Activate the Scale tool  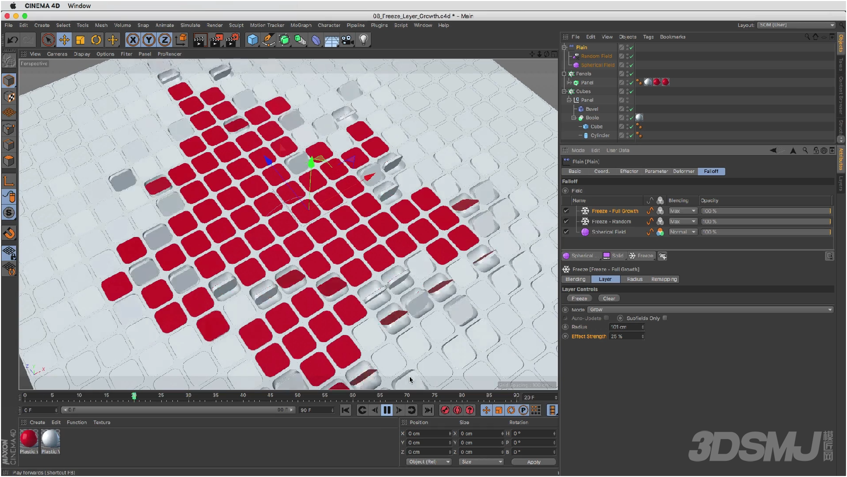pos(80,40)
